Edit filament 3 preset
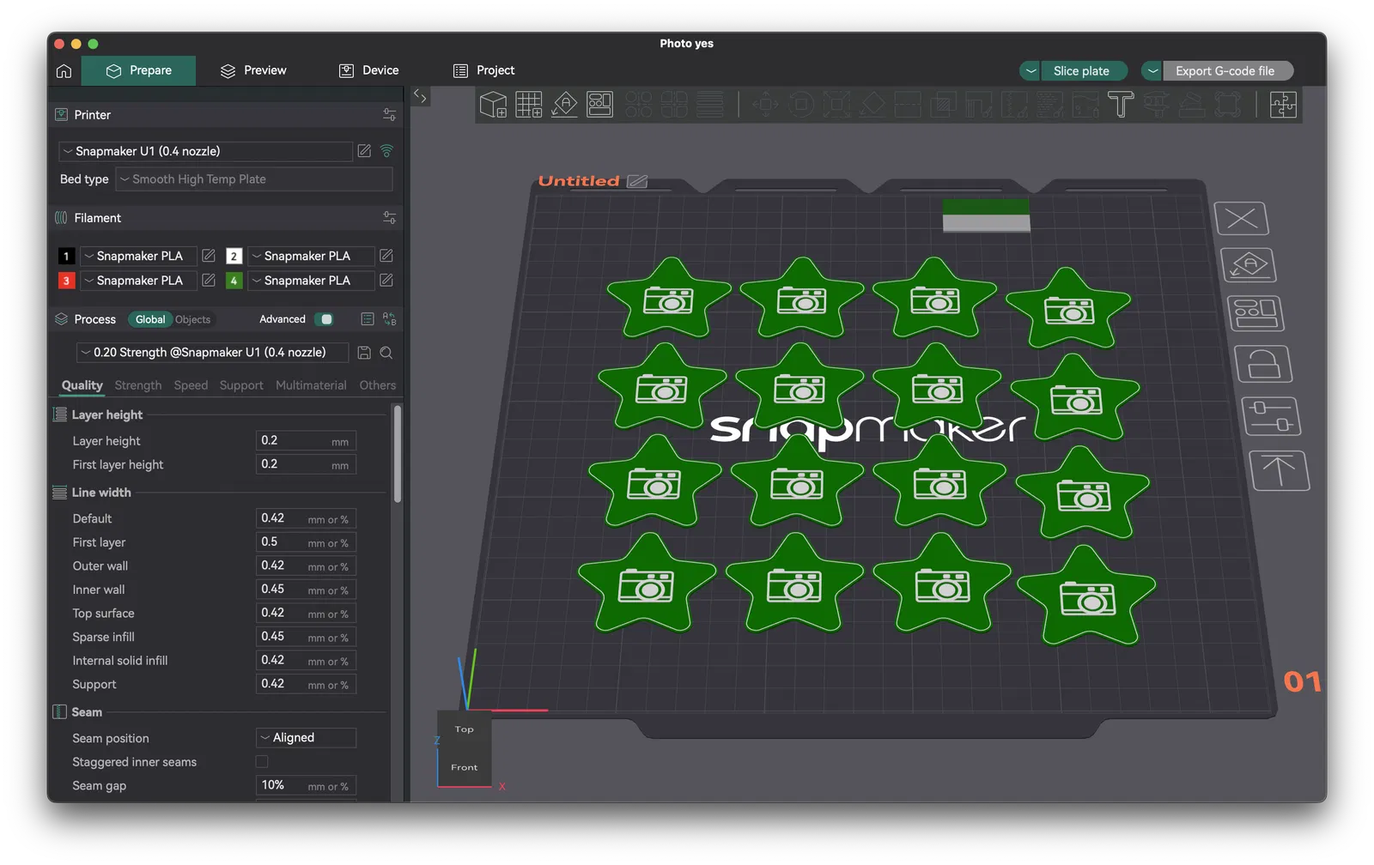1374x865 pixels. 208,280
